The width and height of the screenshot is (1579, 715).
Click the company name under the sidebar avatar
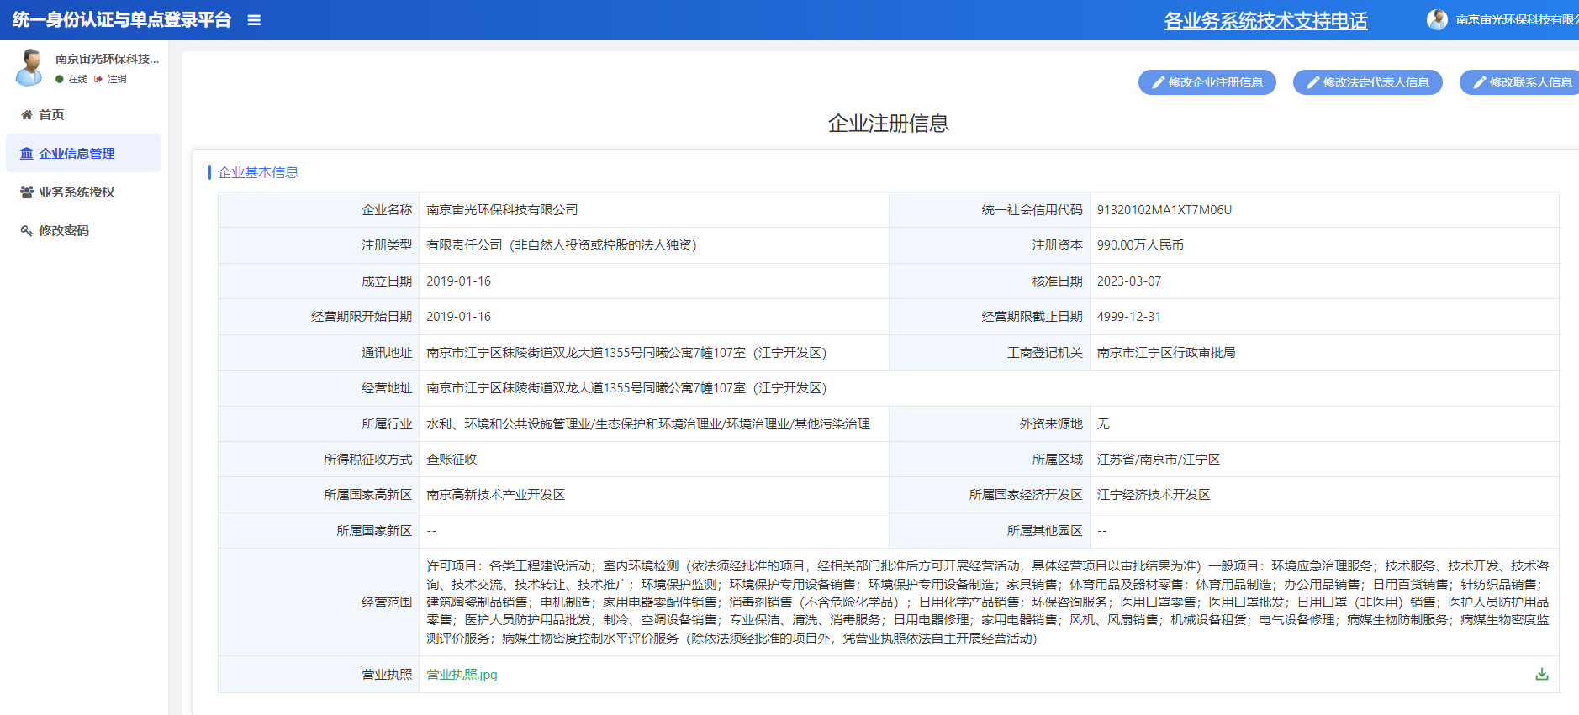(107, 59)
